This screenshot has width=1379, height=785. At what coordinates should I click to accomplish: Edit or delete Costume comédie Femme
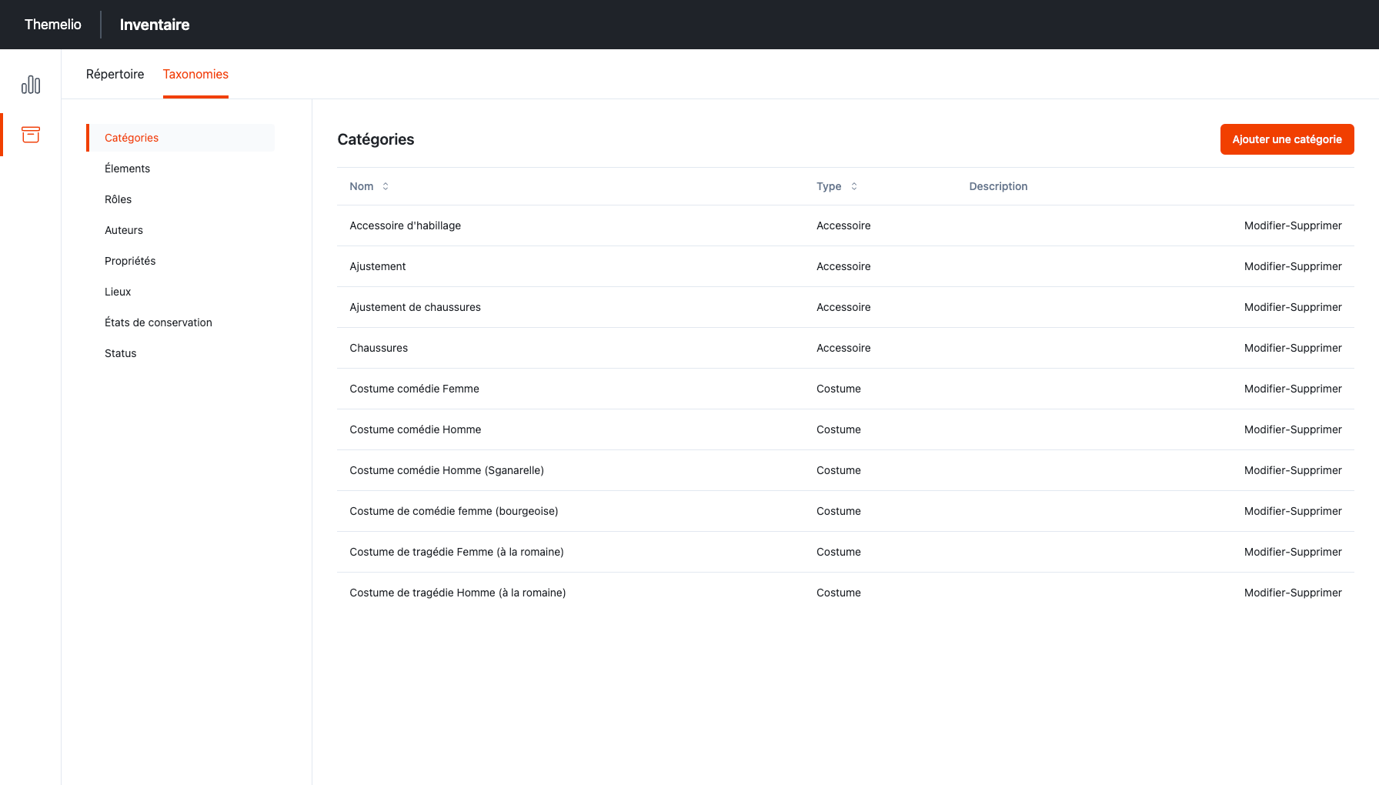click(1293, 389)
